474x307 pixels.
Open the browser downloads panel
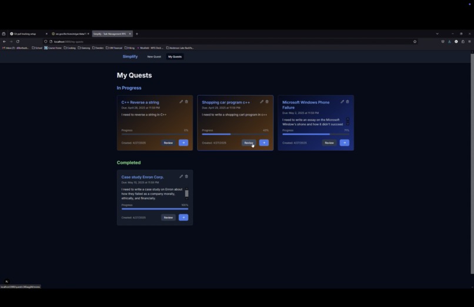(449, 42)
